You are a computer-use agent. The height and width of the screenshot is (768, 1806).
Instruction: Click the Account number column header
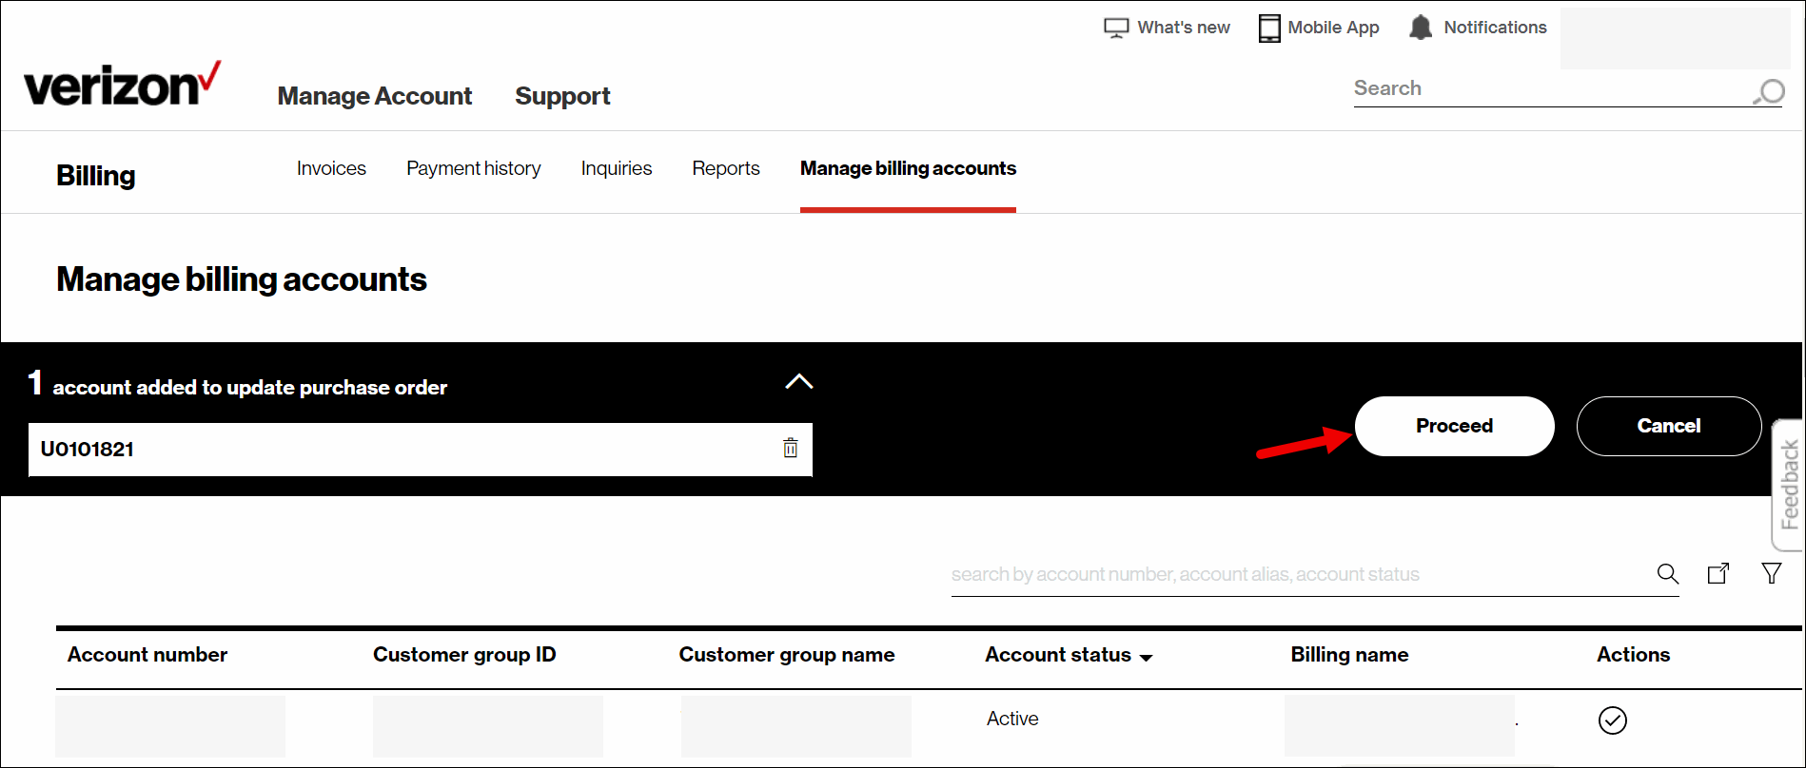[x=147, y=655]
